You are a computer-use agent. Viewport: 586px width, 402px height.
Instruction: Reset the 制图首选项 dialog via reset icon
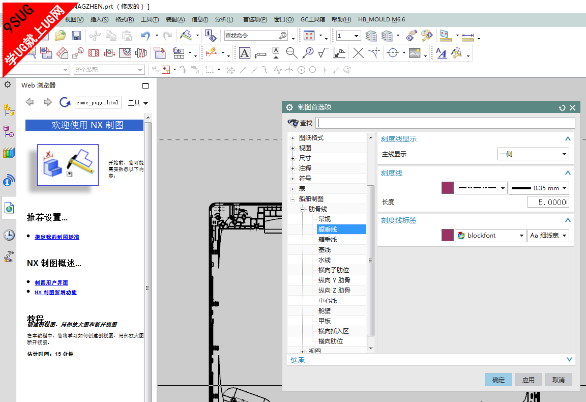562,108
